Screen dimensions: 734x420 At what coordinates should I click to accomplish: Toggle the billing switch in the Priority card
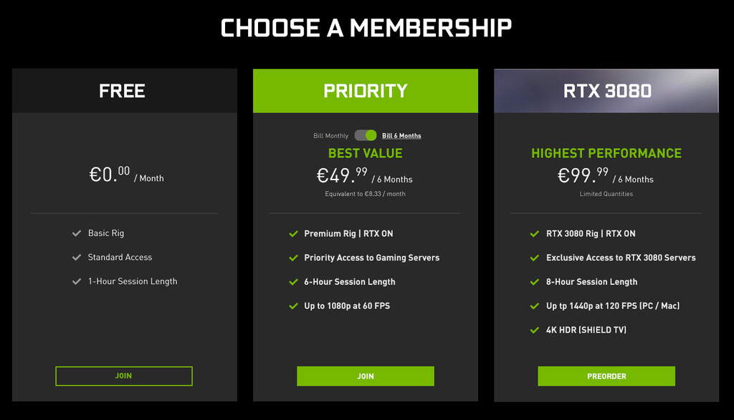click(365, 135)
